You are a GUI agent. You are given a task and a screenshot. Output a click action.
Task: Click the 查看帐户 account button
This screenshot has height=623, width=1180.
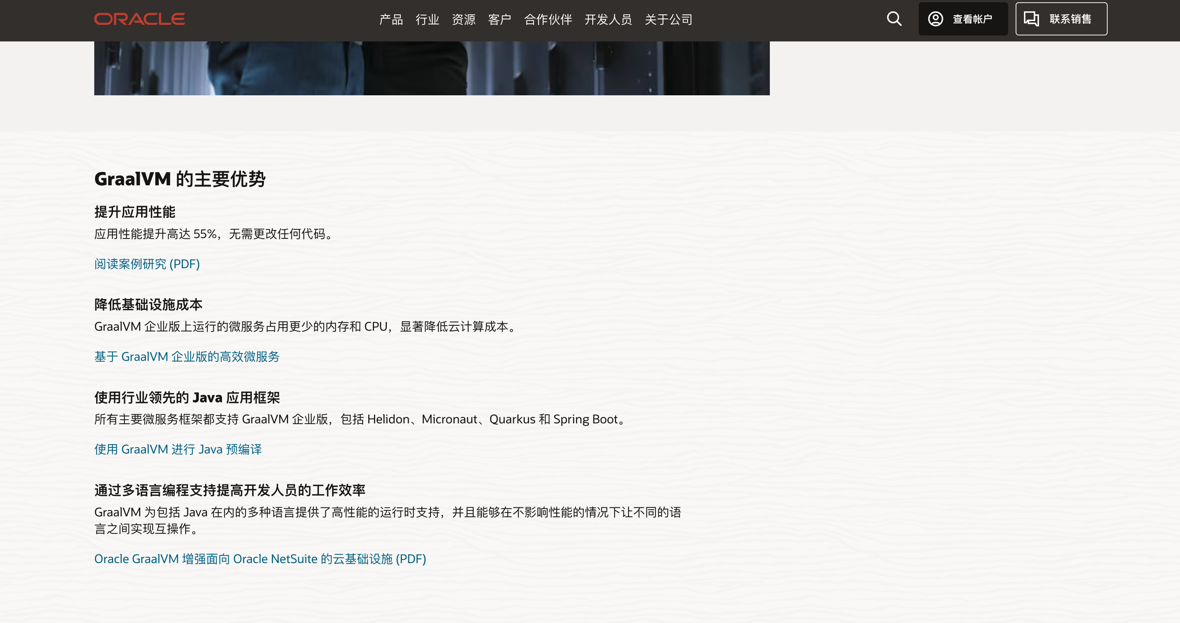point(963,19)
